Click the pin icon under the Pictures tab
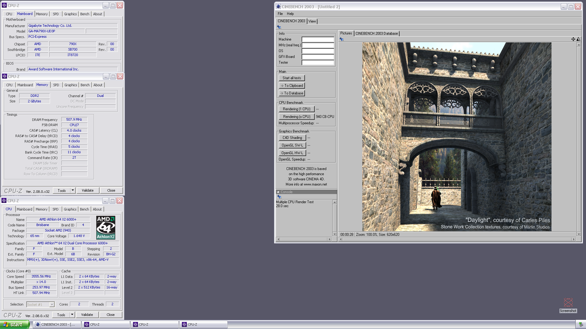This screenshot has width=586, height=329. pos(342,39)
